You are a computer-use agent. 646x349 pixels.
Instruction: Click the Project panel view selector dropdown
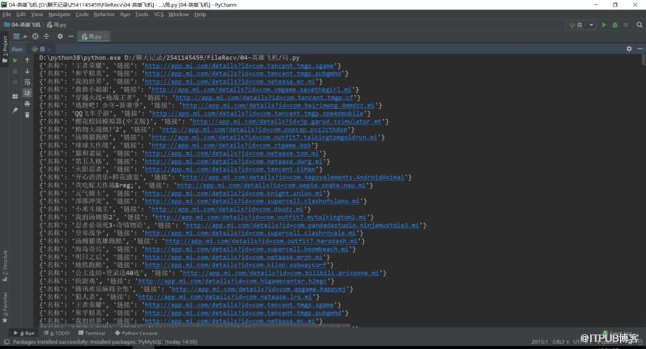(20, 37)
